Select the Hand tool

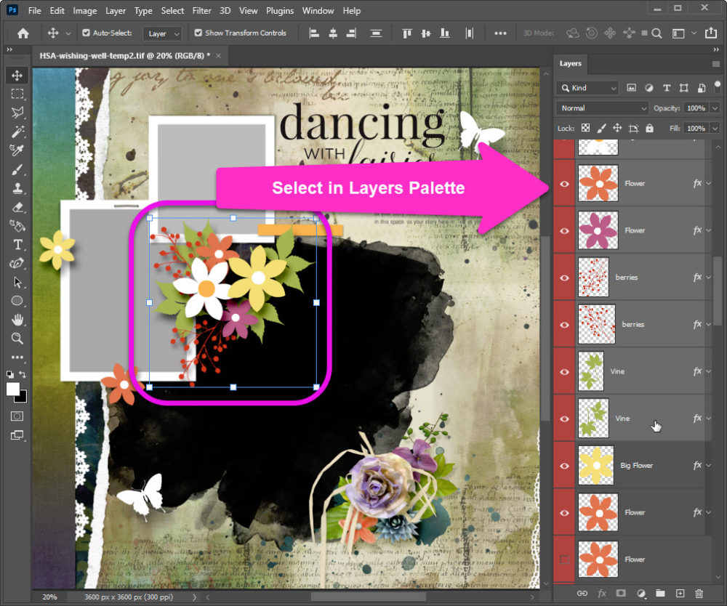(x=17, y=319)
